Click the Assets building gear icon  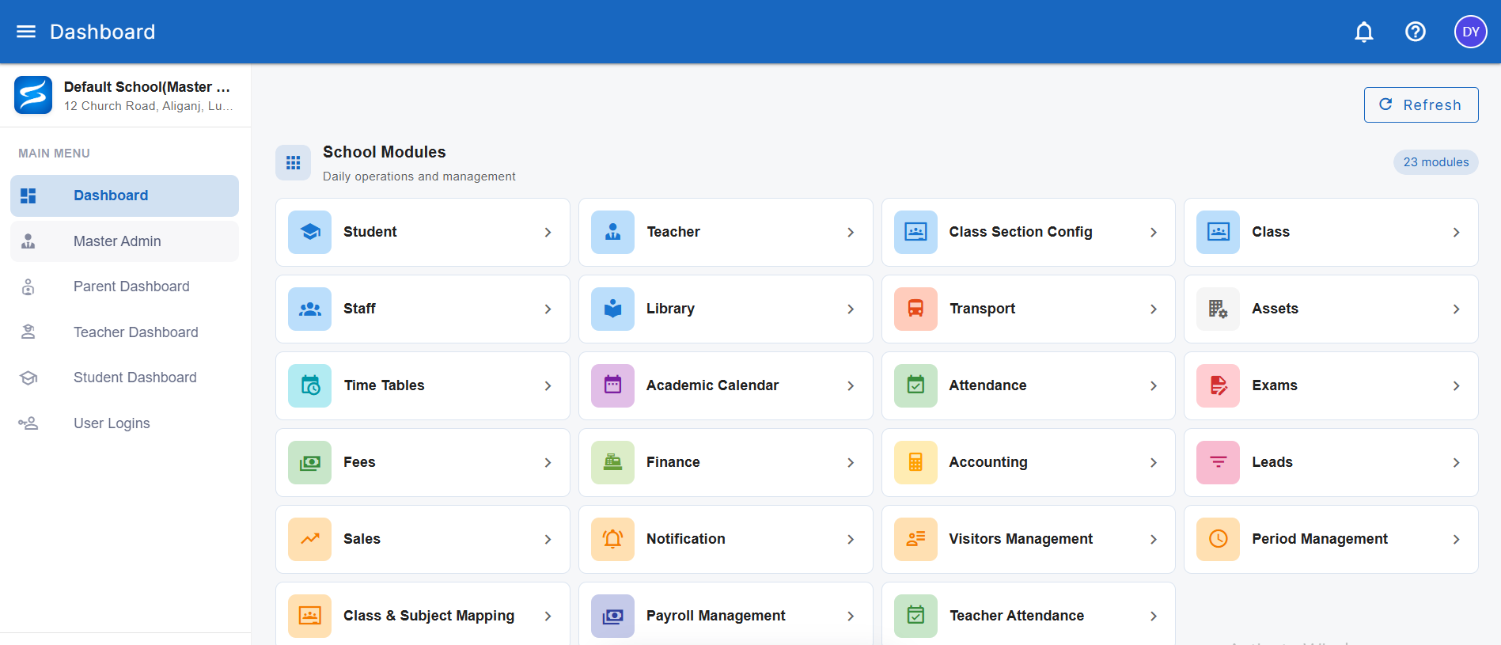pos(1218,309)
